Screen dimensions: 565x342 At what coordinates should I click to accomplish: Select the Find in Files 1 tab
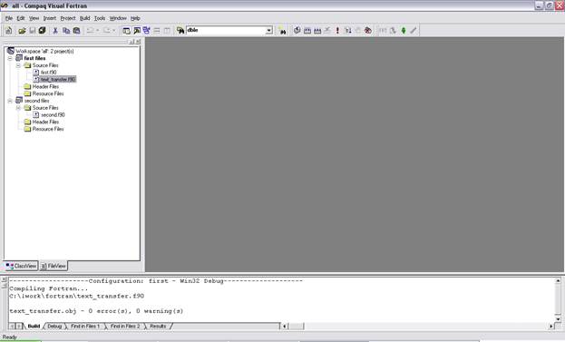(85, 327)
